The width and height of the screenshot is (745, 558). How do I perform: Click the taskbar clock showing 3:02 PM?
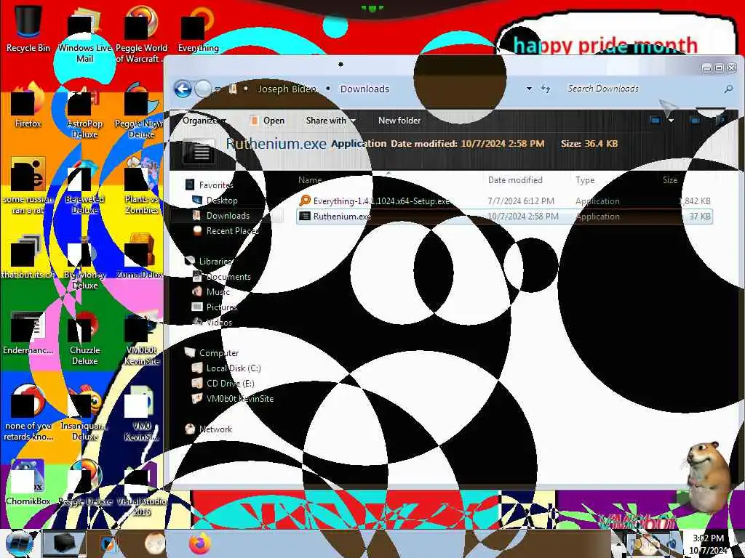click(x=708, y=543)
